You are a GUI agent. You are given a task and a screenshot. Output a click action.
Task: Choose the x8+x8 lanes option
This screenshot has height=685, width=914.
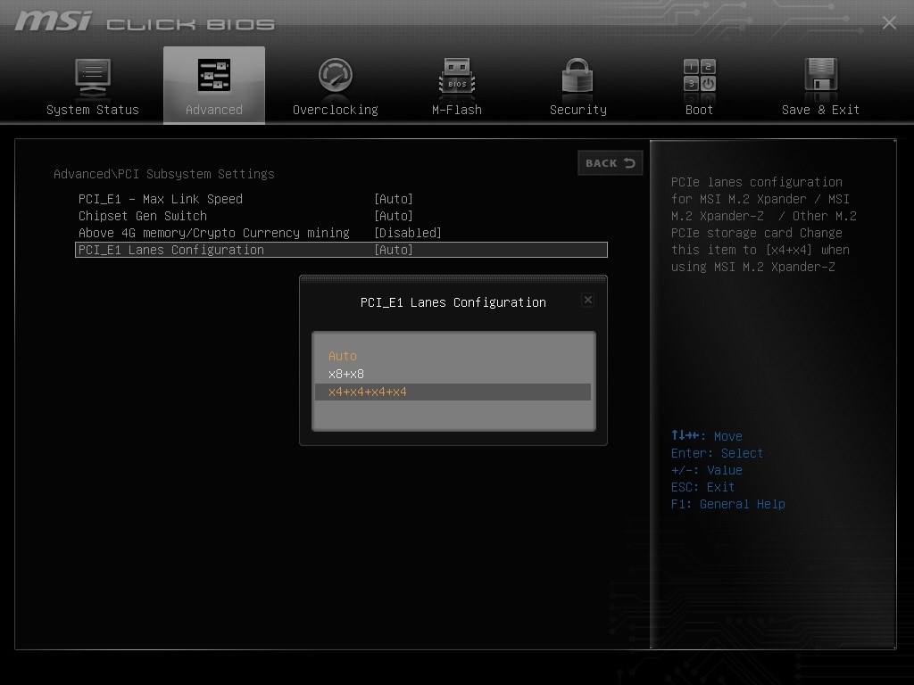346,374
